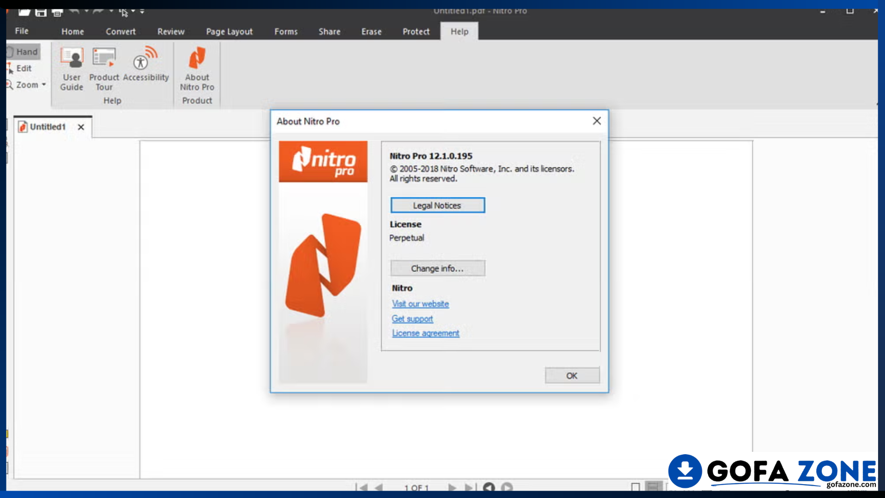Click About Nitro Pro ribbon icon
The image size is (885, 498).
(x=197, y=69)
